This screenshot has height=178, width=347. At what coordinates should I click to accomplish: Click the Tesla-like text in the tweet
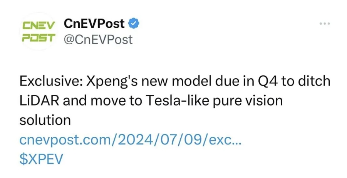(x=178, y=101)
